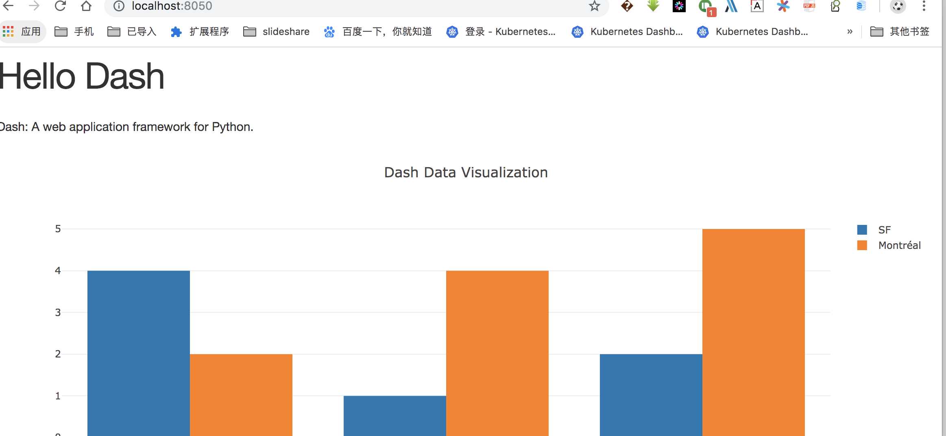The width and height of the screenshot is (946, 436).
Task: Bookmark this page with the star icon
Action: (x=595, y=6)
